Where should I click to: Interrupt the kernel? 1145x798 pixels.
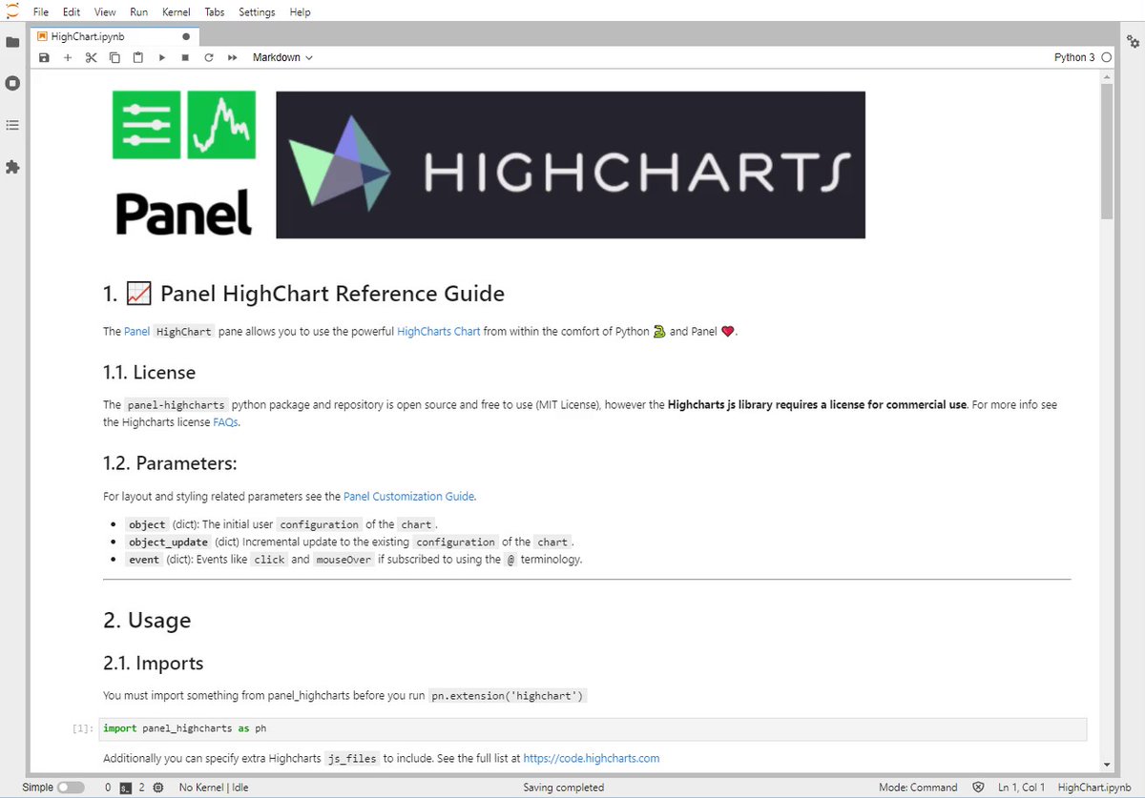[184, 57]
